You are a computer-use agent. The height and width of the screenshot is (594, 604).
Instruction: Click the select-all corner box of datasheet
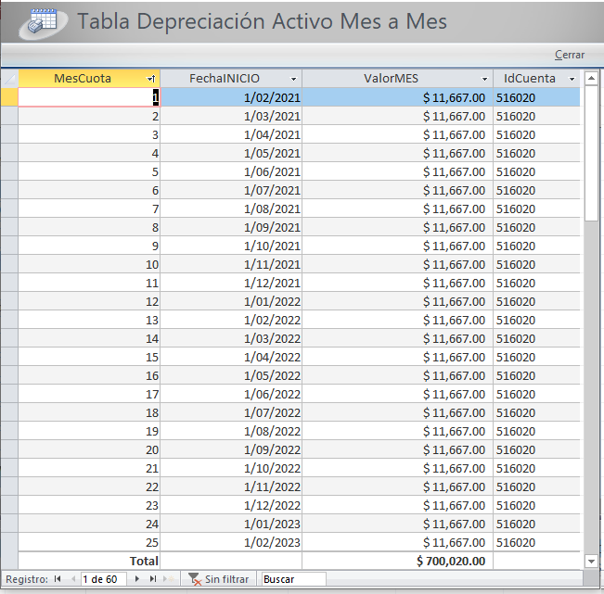coord(9,79)
